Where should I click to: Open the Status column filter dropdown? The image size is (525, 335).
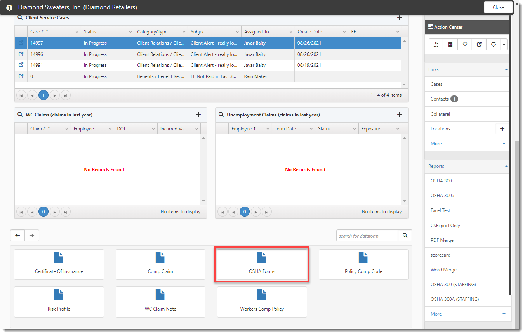[130, 32]
